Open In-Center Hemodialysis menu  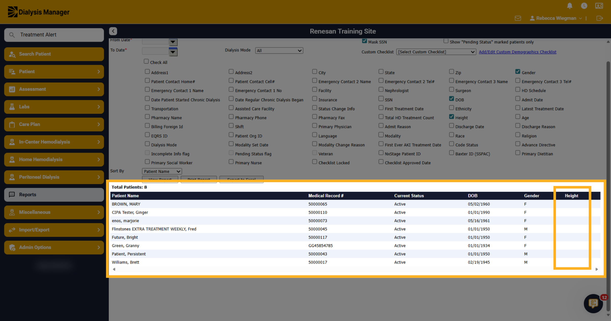54,142
